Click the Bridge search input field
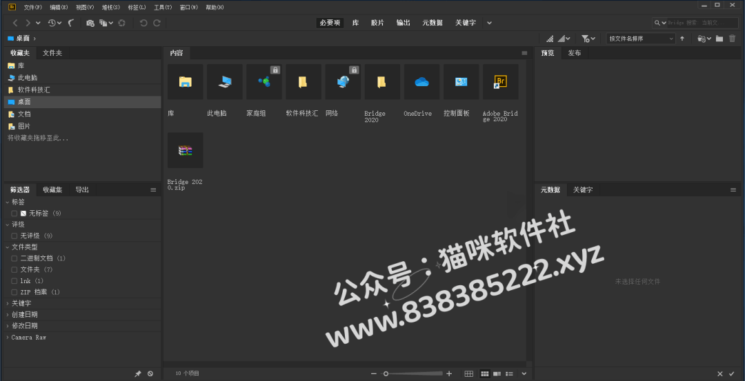The width and height of the screenshot is (745, 381). coord(703,23)
